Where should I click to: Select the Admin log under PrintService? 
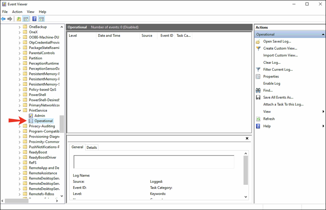39,116
